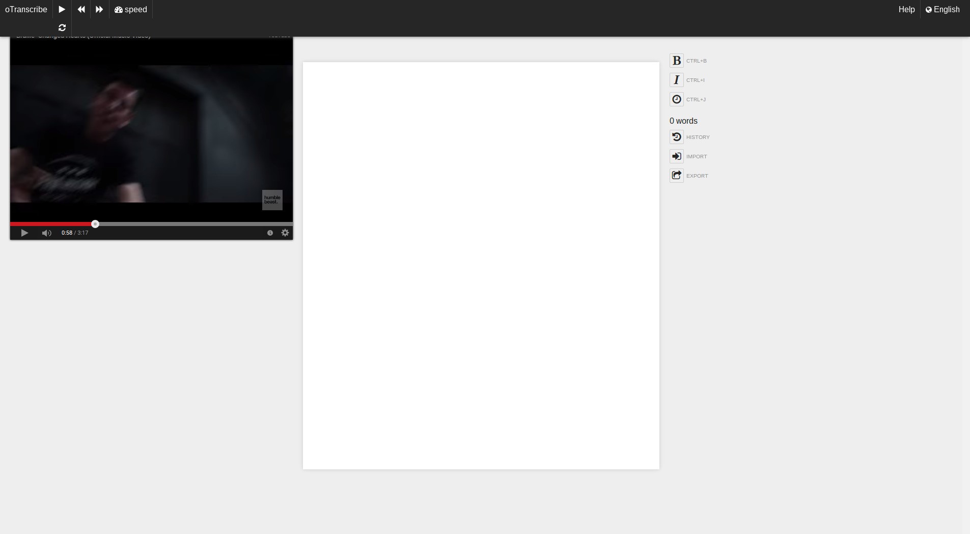
Task: Open the transcript History panel
Action: click(x=676, y=137)
